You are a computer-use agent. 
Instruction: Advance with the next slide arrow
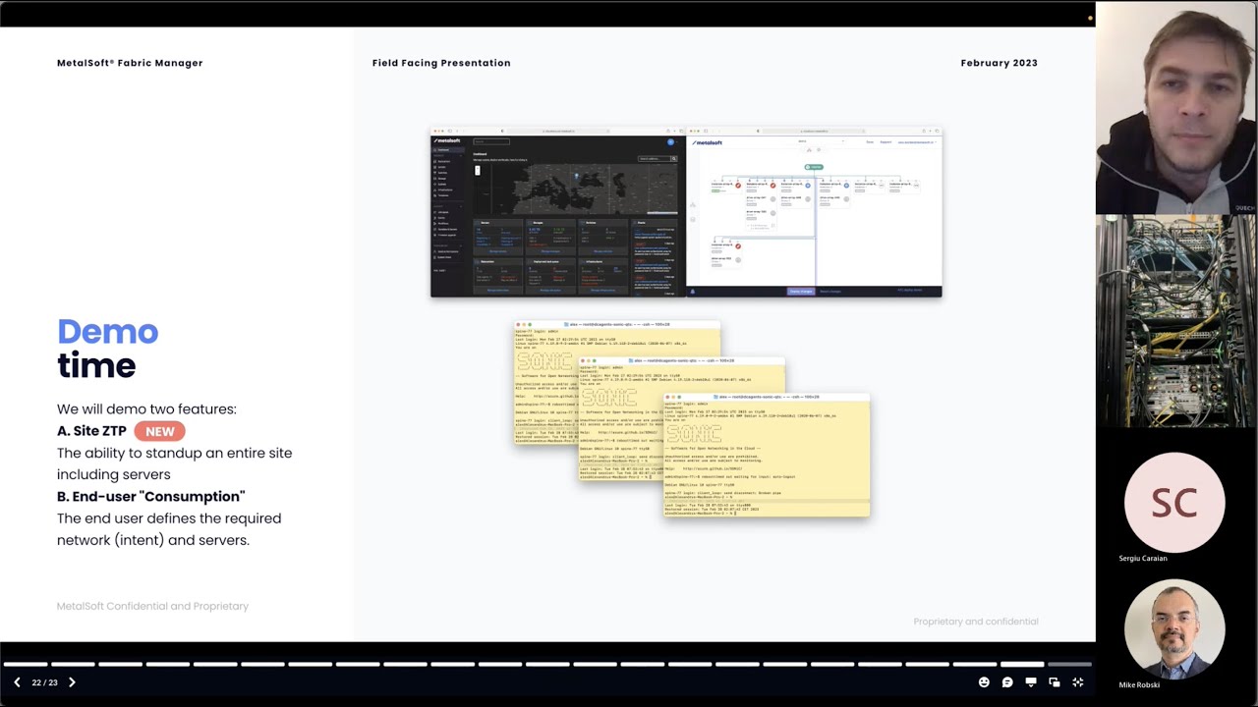click(x=72, y=682)
